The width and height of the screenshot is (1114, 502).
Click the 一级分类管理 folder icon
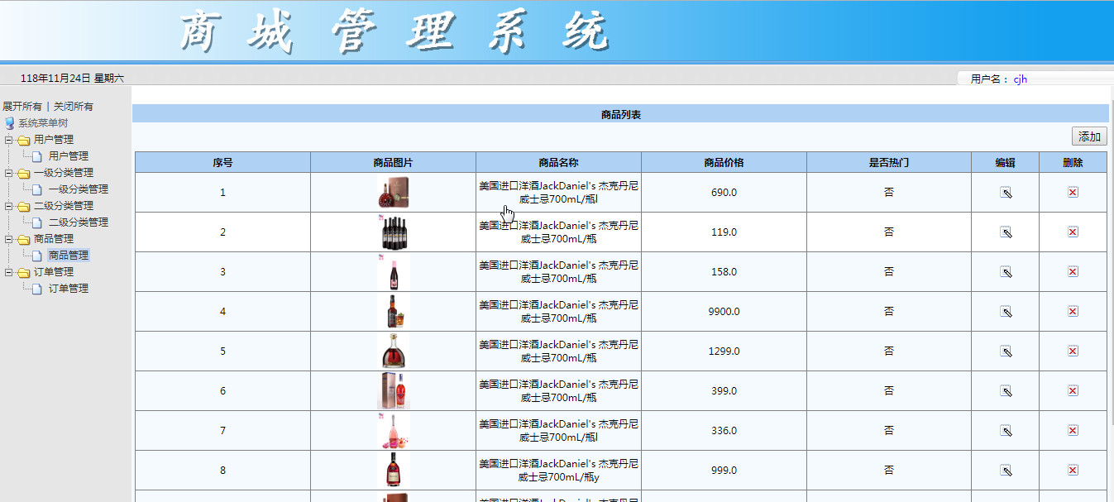click(x=24, y=173)
